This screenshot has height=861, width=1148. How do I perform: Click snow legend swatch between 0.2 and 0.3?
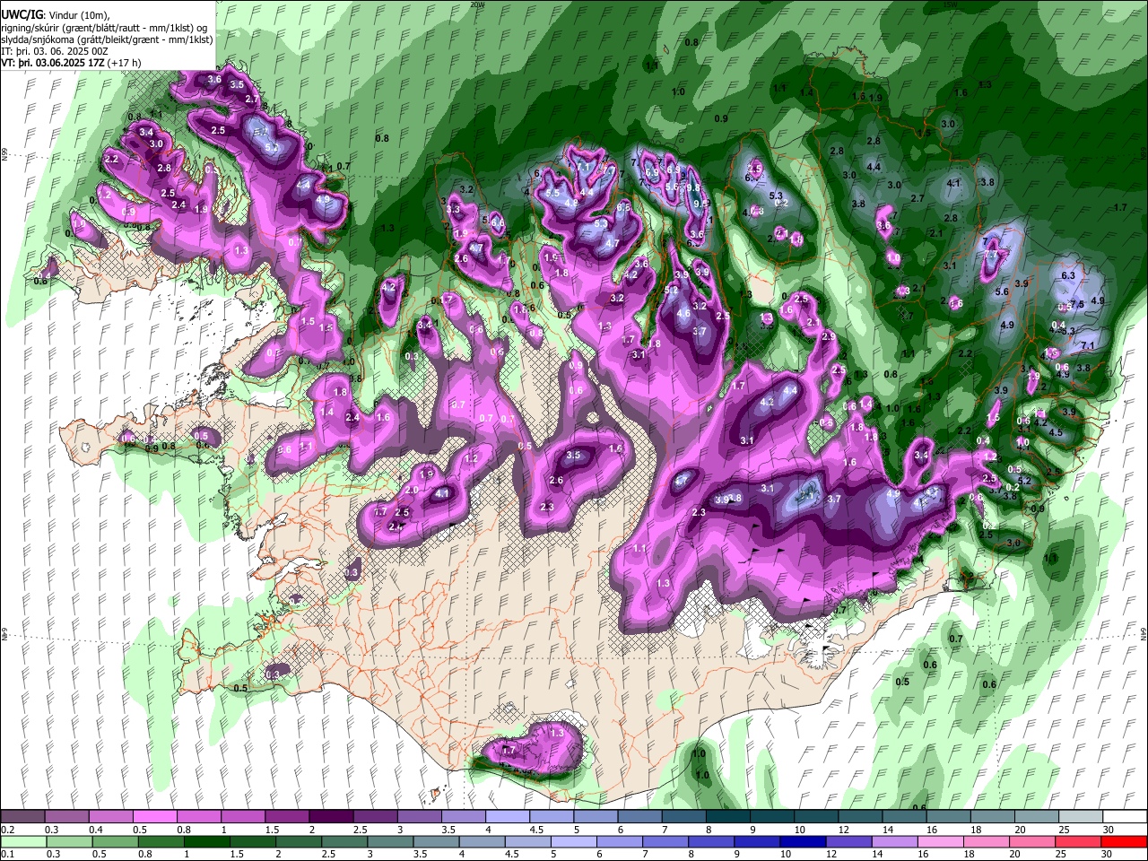tap(22, 817)
